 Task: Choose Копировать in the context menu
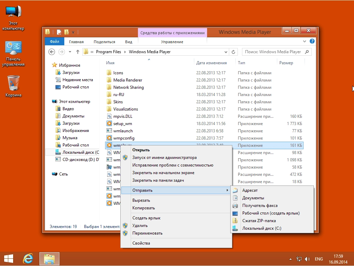point(176,208)
